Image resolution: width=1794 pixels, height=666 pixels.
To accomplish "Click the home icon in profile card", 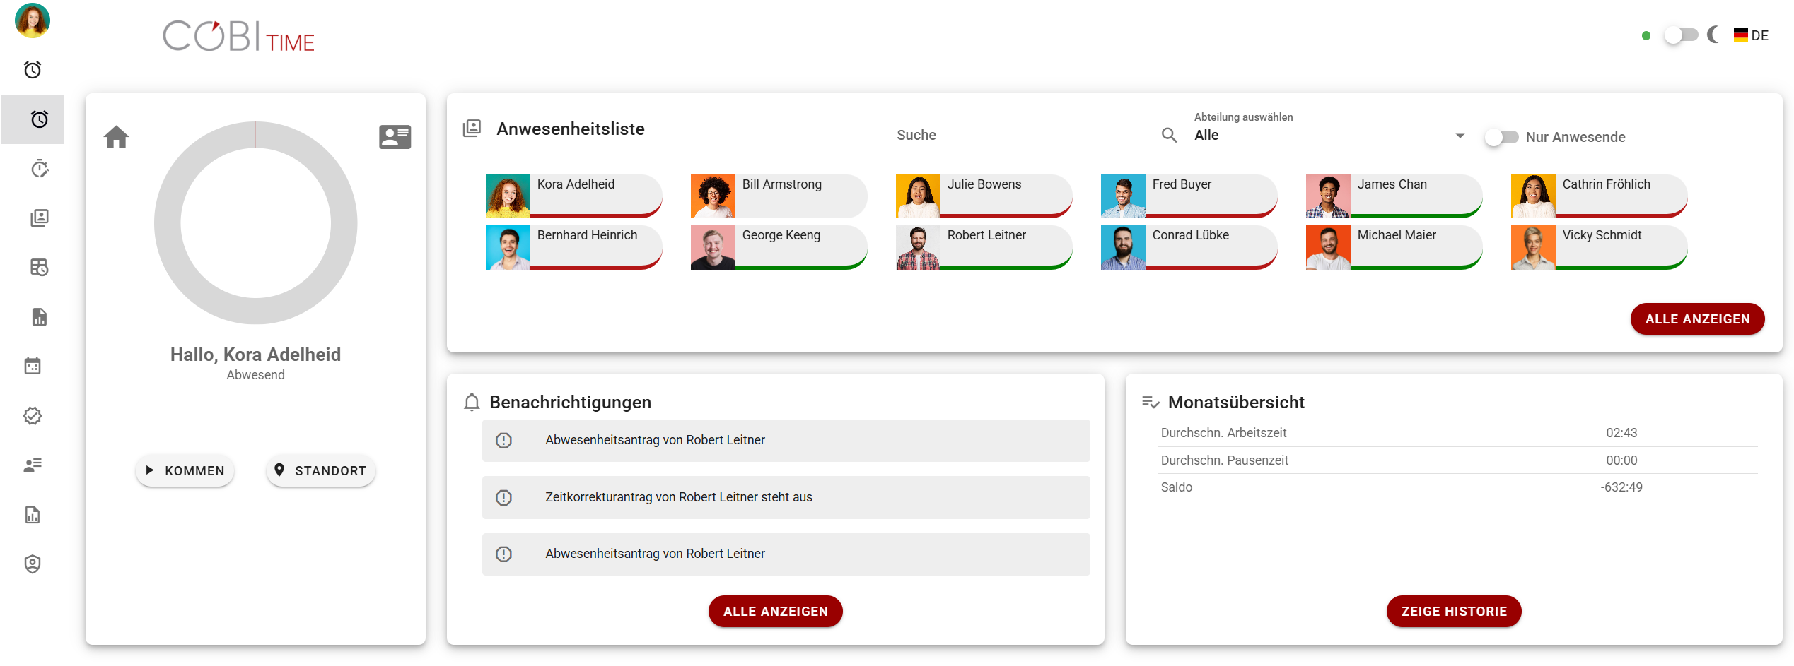I will tap(117, 136).
